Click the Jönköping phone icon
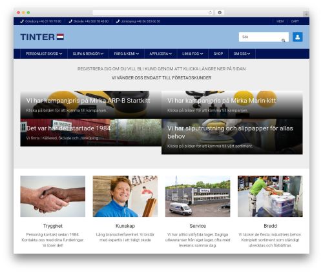Image resolution: width=323 pixels, height=273 pixels. [x=118, y=21]
